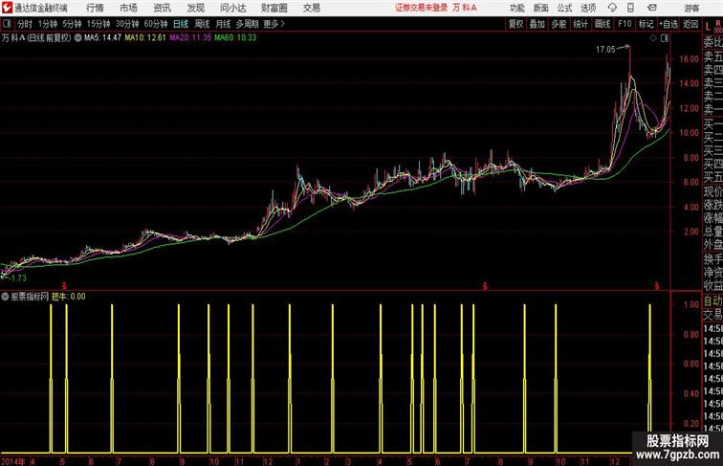Expand the 更多 period options
723x466 pixels.
click(274, 24)
